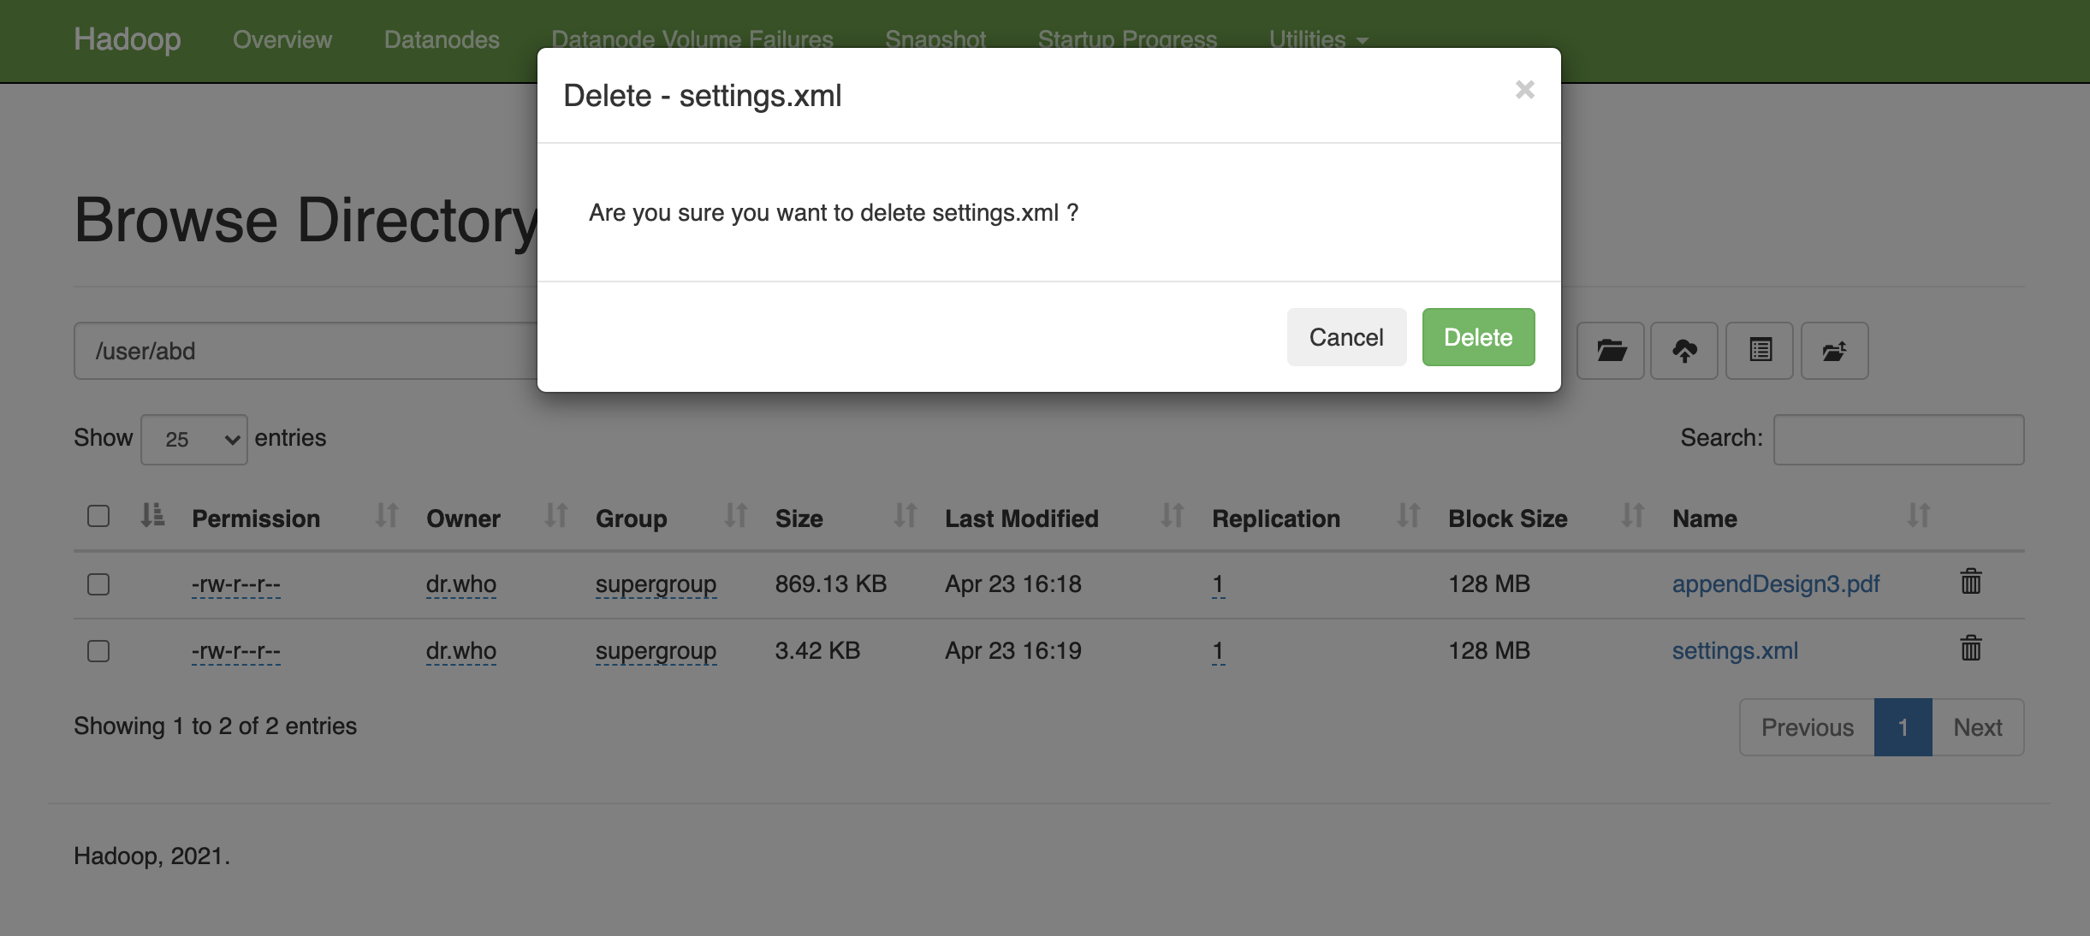Close the delete dialog with X
2090x936 pixels.
[1524, 90]
